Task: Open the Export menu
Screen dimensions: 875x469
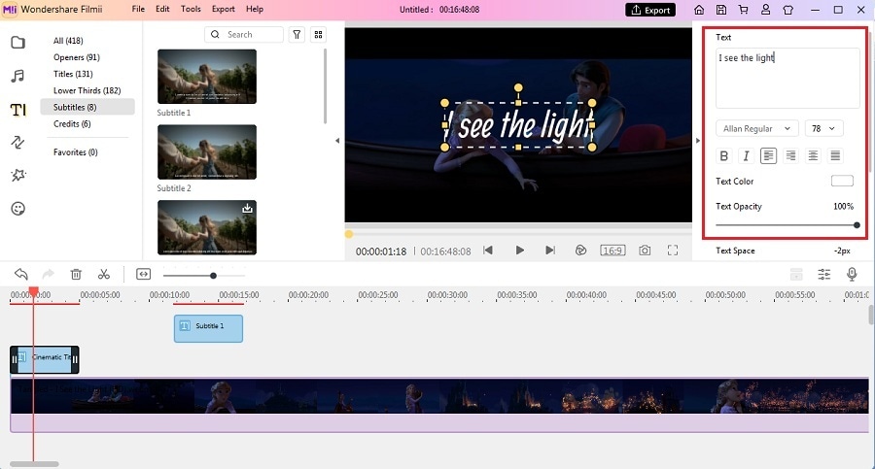Action: point(224,9)
